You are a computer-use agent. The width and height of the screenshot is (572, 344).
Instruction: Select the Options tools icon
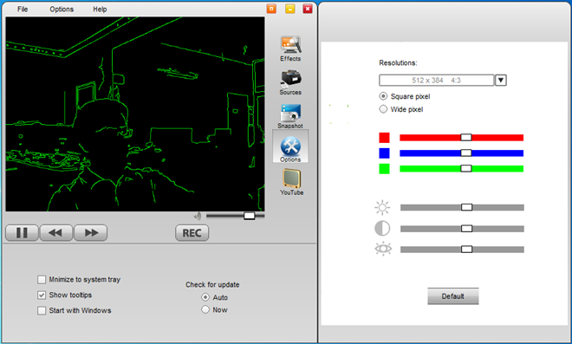point(290,146)
